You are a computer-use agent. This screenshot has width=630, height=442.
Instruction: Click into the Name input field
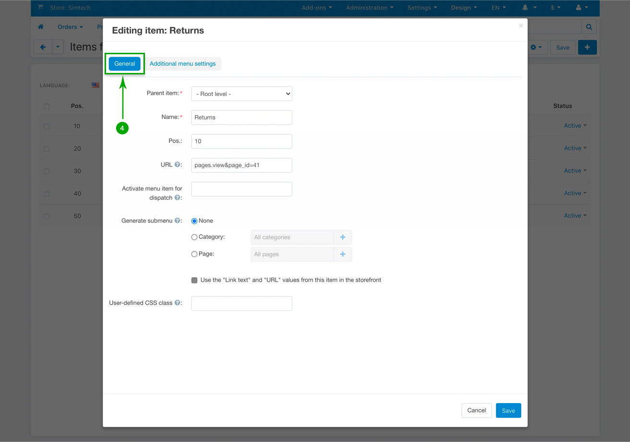point(241,118)
